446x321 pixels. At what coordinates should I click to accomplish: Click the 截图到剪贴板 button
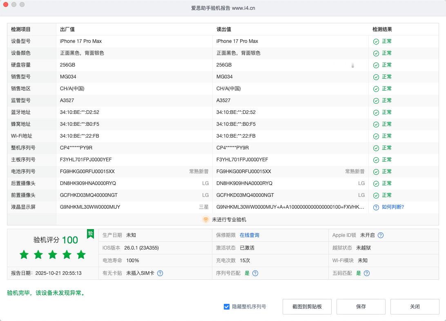(307, 306)
